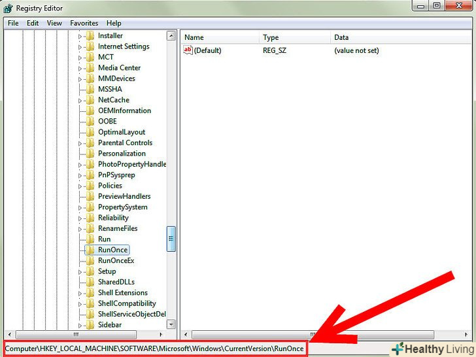476x357 pixels.
Task: Click the status bar registry path
Action: coord(154,348)
